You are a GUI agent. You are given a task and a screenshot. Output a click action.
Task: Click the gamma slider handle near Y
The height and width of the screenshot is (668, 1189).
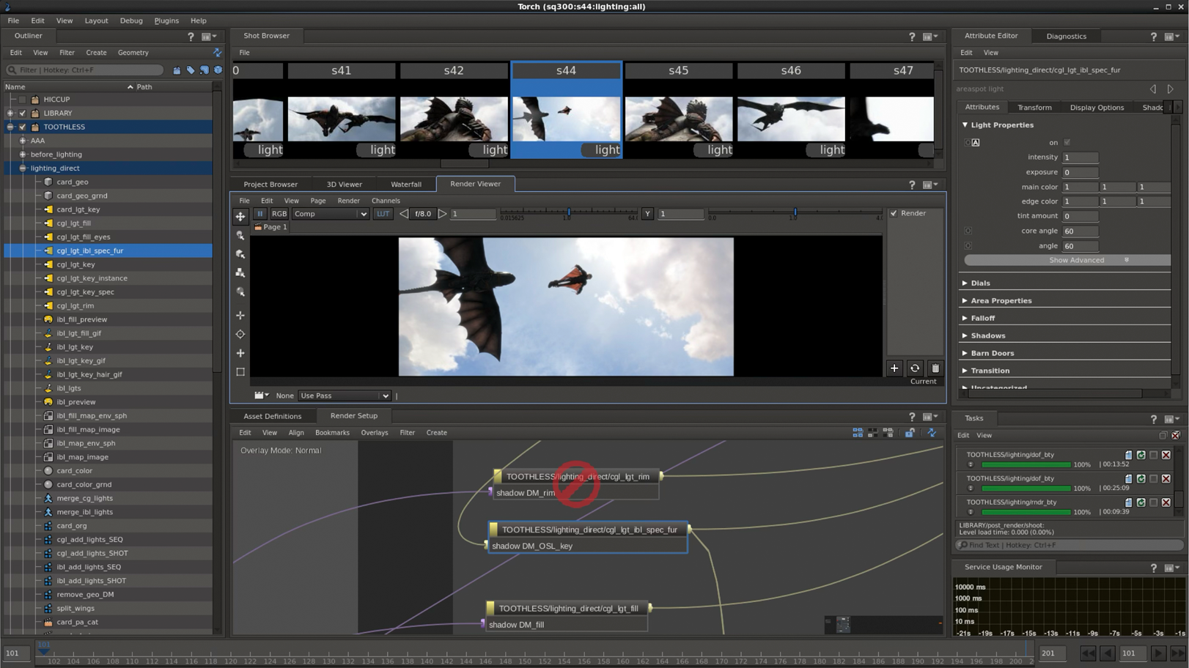(795, 213)
